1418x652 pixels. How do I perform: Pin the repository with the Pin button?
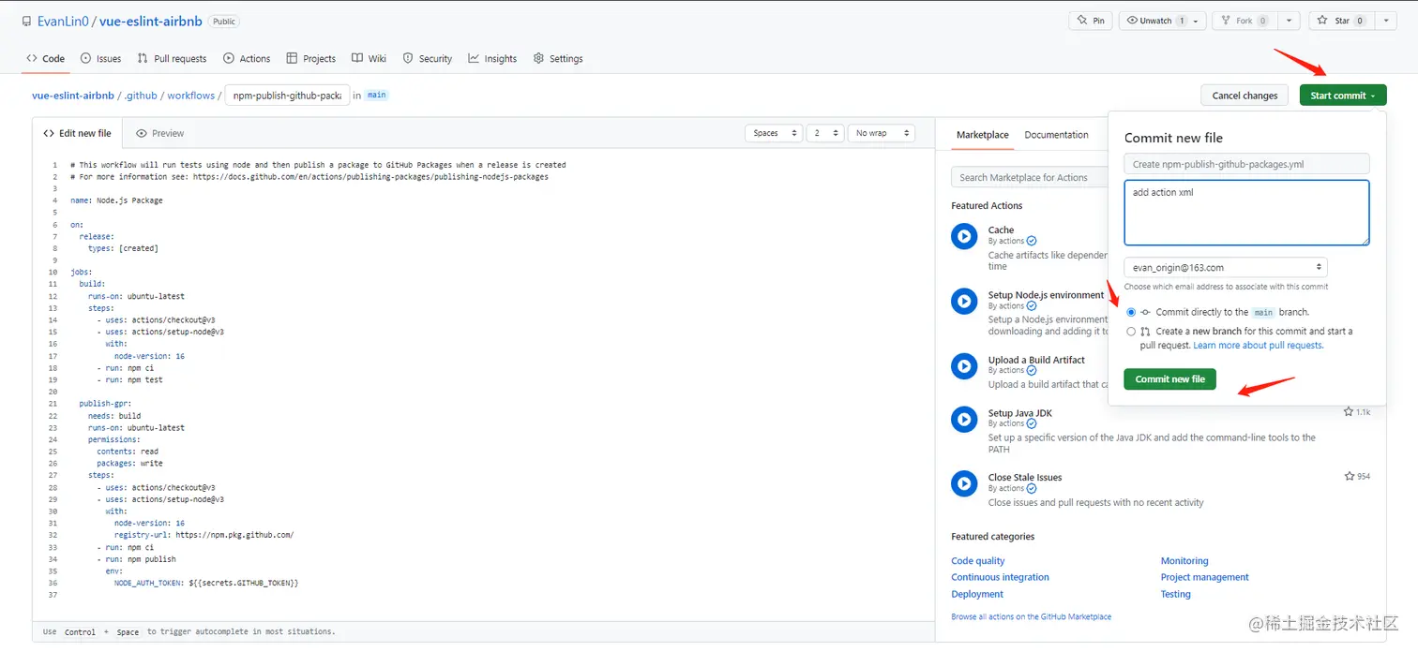(1091, 21)
